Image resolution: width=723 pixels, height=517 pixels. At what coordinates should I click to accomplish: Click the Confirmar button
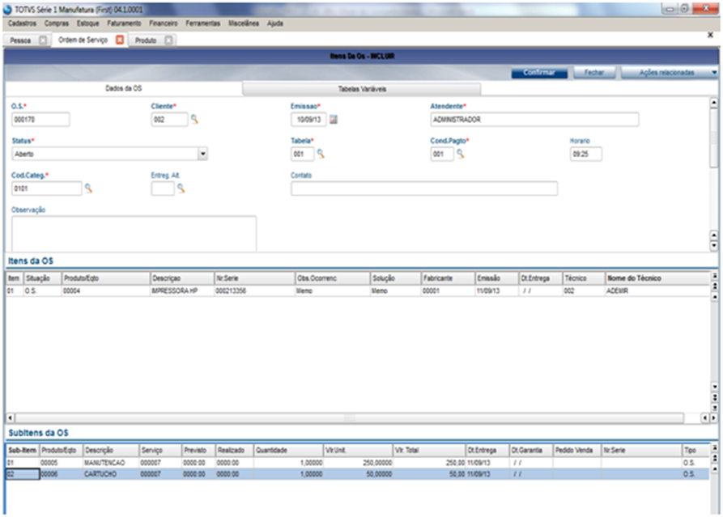(539, 72)
